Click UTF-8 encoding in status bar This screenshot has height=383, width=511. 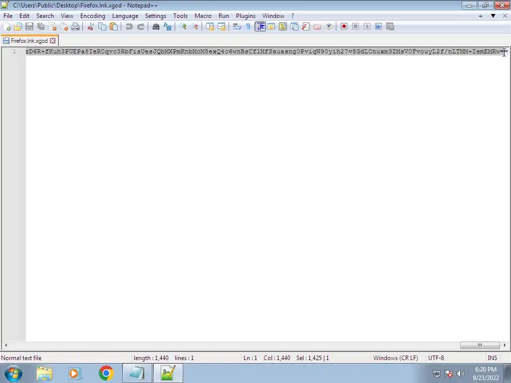click(436, 358)
